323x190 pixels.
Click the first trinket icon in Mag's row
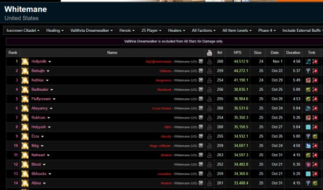pos(308,146)
